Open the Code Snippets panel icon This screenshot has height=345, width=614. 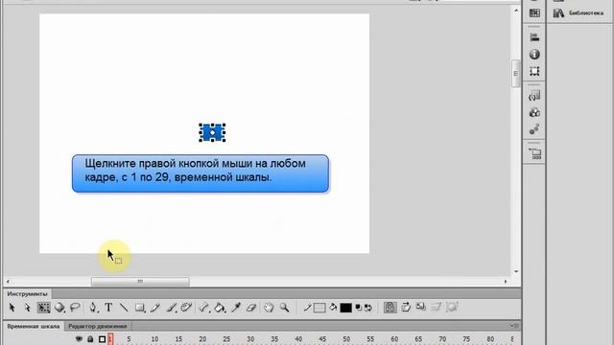tap(534, 96)
